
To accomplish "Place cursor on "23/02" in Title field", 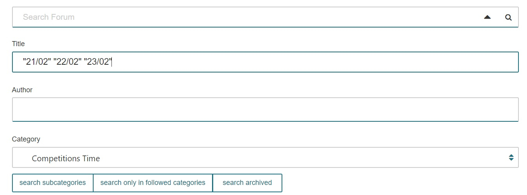I will [98, 62].
